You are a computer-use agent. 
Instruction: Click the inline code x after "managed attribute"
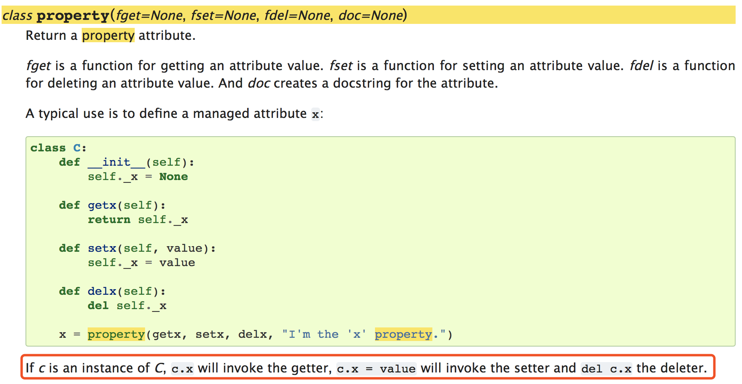tap(315, 114)
